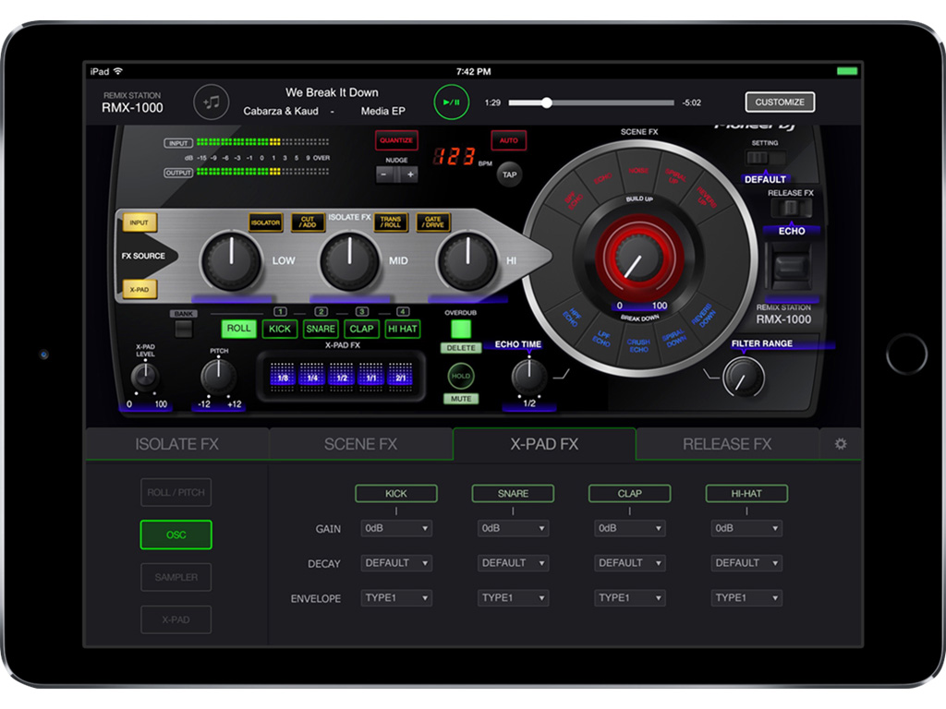Select the ISOLATOR effect mode
This screenshot has width=946, height=709.
pyautogui.click(x=265, y=222)
